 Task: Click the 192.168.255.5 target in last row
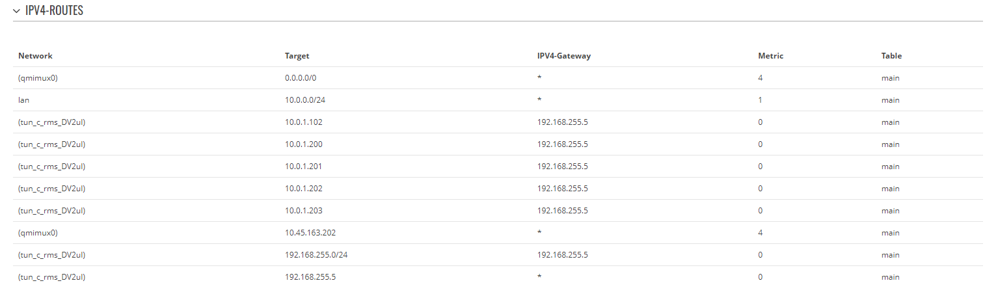(x=310, y=277)
